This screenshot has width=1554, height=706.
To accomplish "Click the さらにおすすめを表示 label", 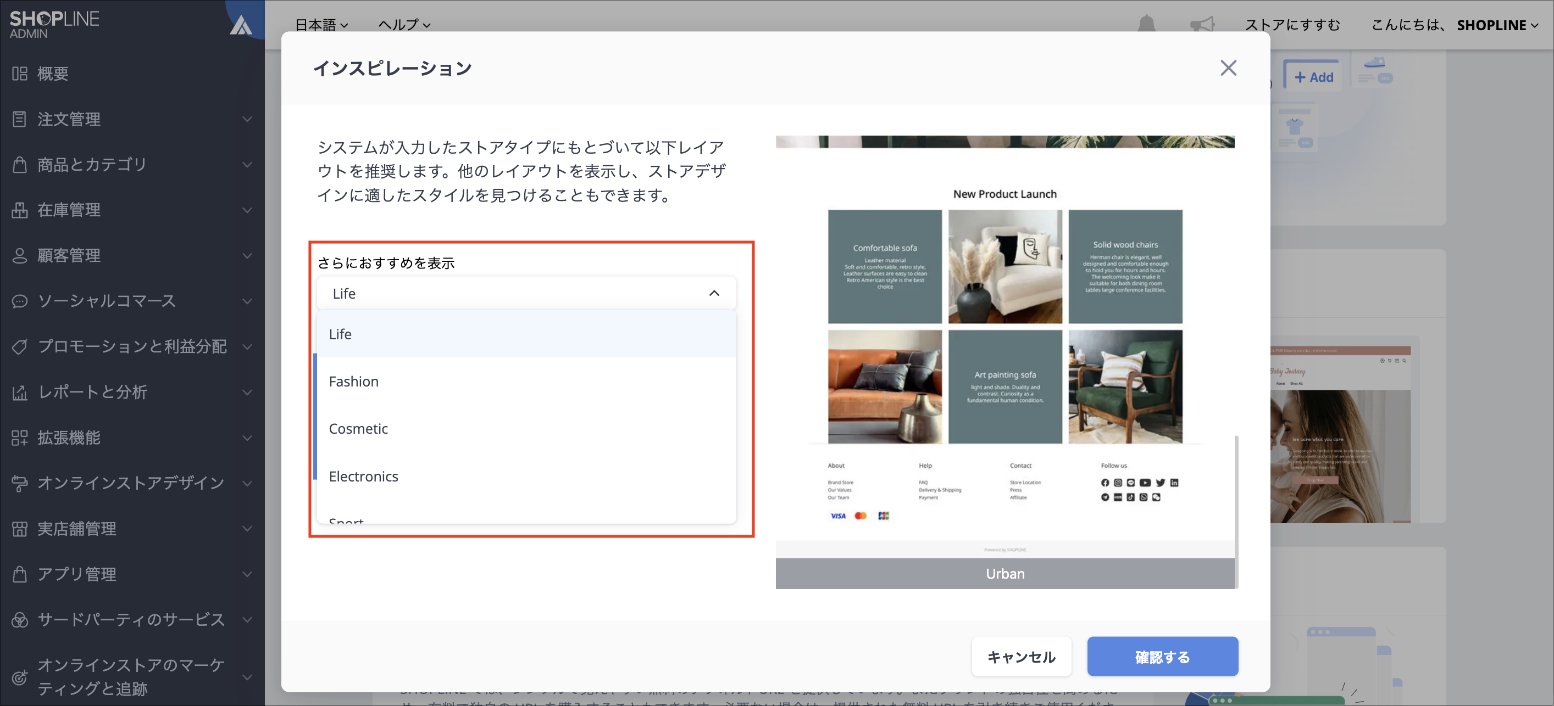I will (386, 263).
